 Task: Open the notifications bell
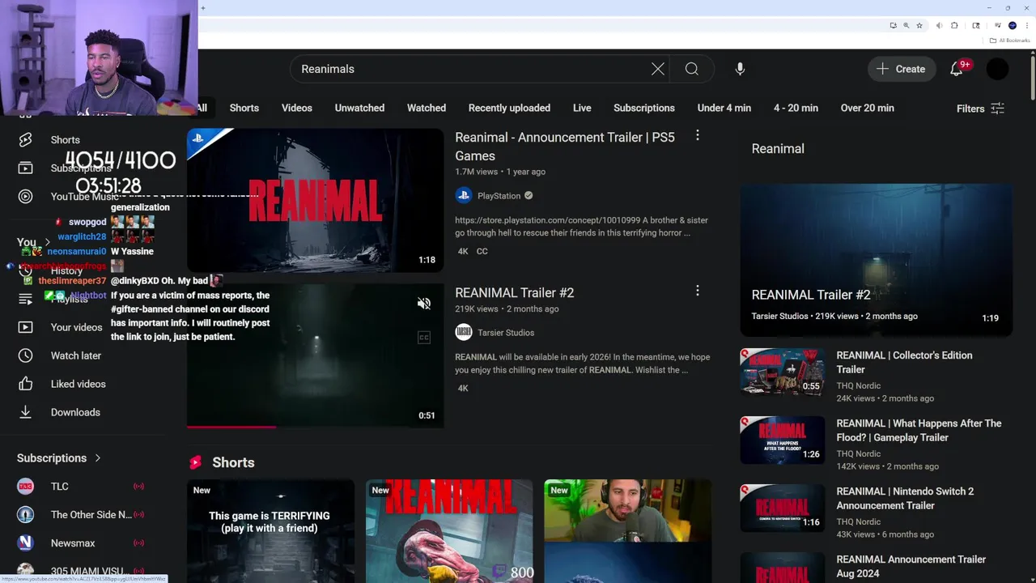coord(957,69)
